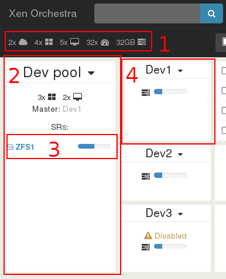This screenshot has width=226, height=279.
Task: Click the 32x CPU dashboard gauge icon
Action: [105, 42]
